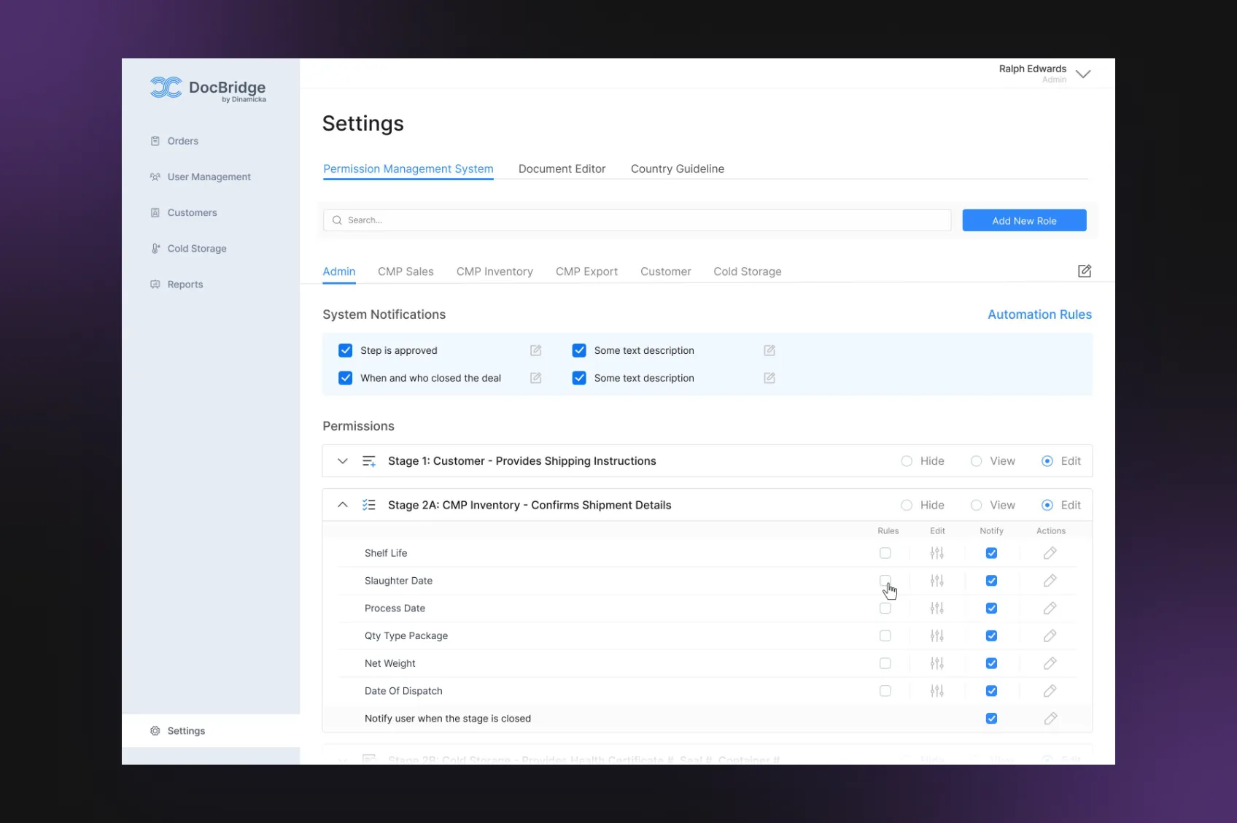This screenshot has width=1237, height=823.
Task: Enable Rules checkbox for Process Date
Action: pyautogui.click(x=885, y=608)
